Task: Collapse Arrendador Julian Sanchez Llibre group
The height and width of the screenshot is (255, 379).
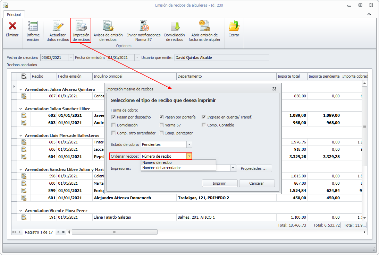Action: [x=20, y=109]
